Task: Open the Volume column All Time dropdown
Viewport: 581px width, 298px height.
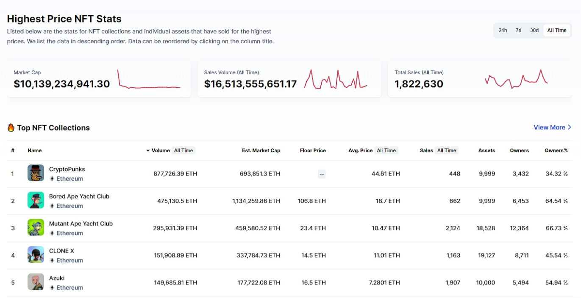Action: 183,150
